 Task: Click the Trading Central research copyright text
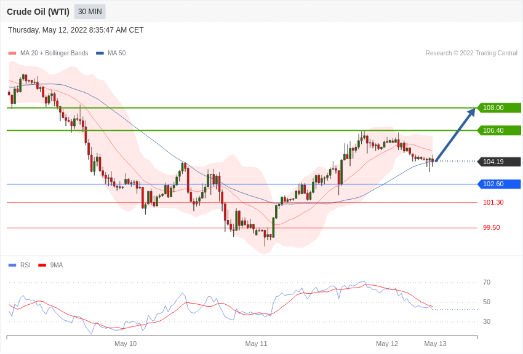coord(471,53)
